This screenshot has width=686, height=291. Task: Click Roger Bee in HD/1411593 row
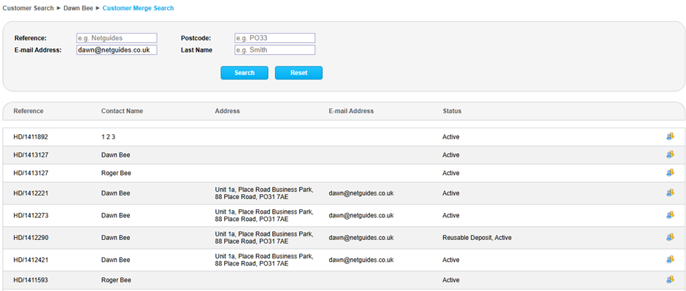coord(116,280)
